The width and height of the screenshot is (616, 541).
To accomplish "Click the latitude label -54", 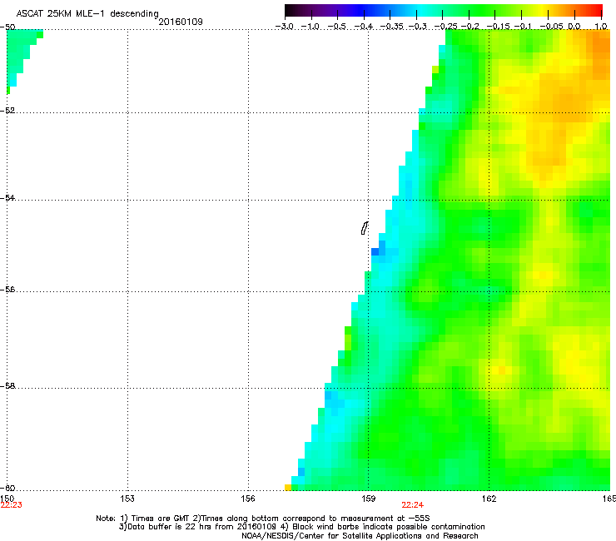I will (7, 197).
